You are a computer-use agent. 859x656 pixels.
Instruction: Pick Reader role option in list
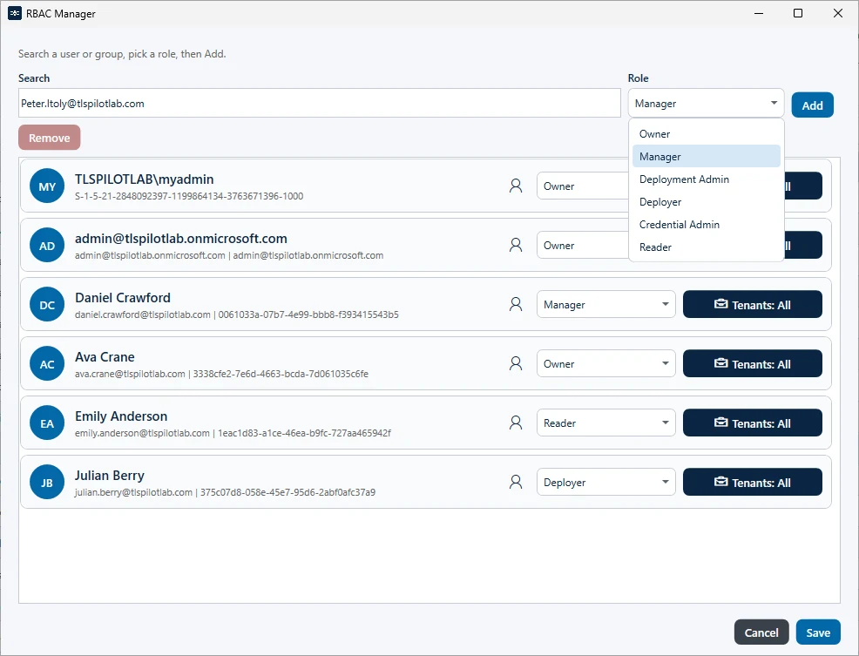coord(707,247)
